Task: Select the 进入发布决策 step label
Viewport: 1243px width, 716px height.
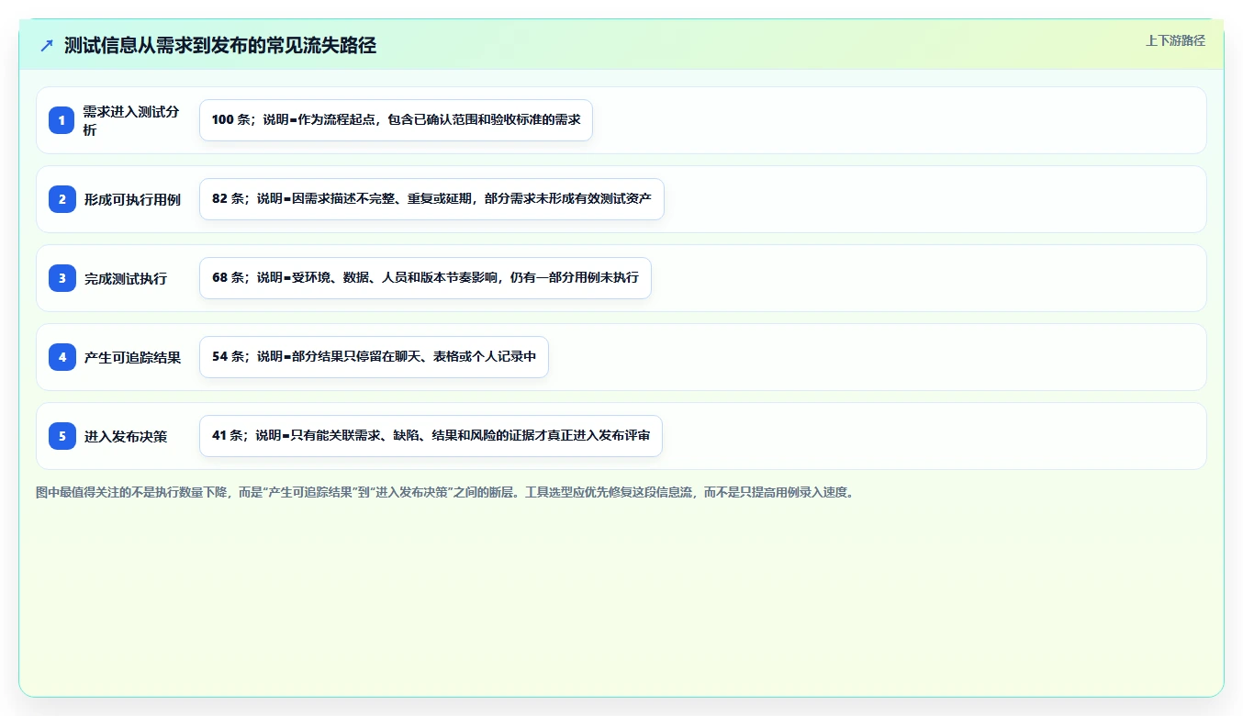Action: pos(126,436)
